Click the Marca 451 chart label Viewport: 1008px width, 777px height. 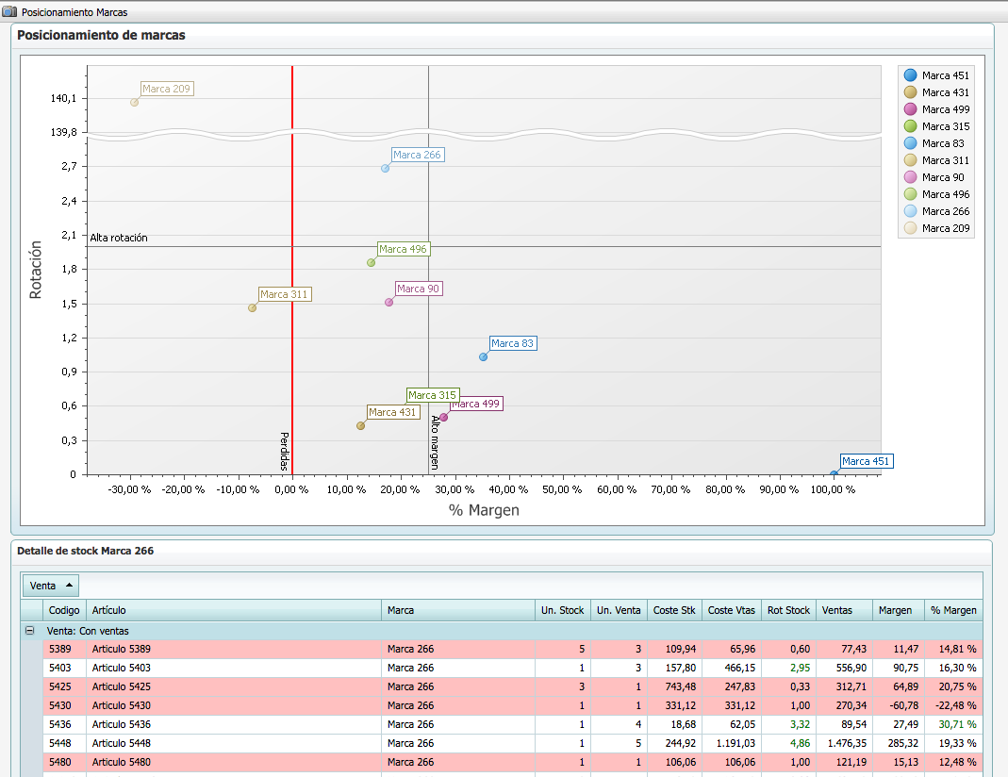(866, 461)
